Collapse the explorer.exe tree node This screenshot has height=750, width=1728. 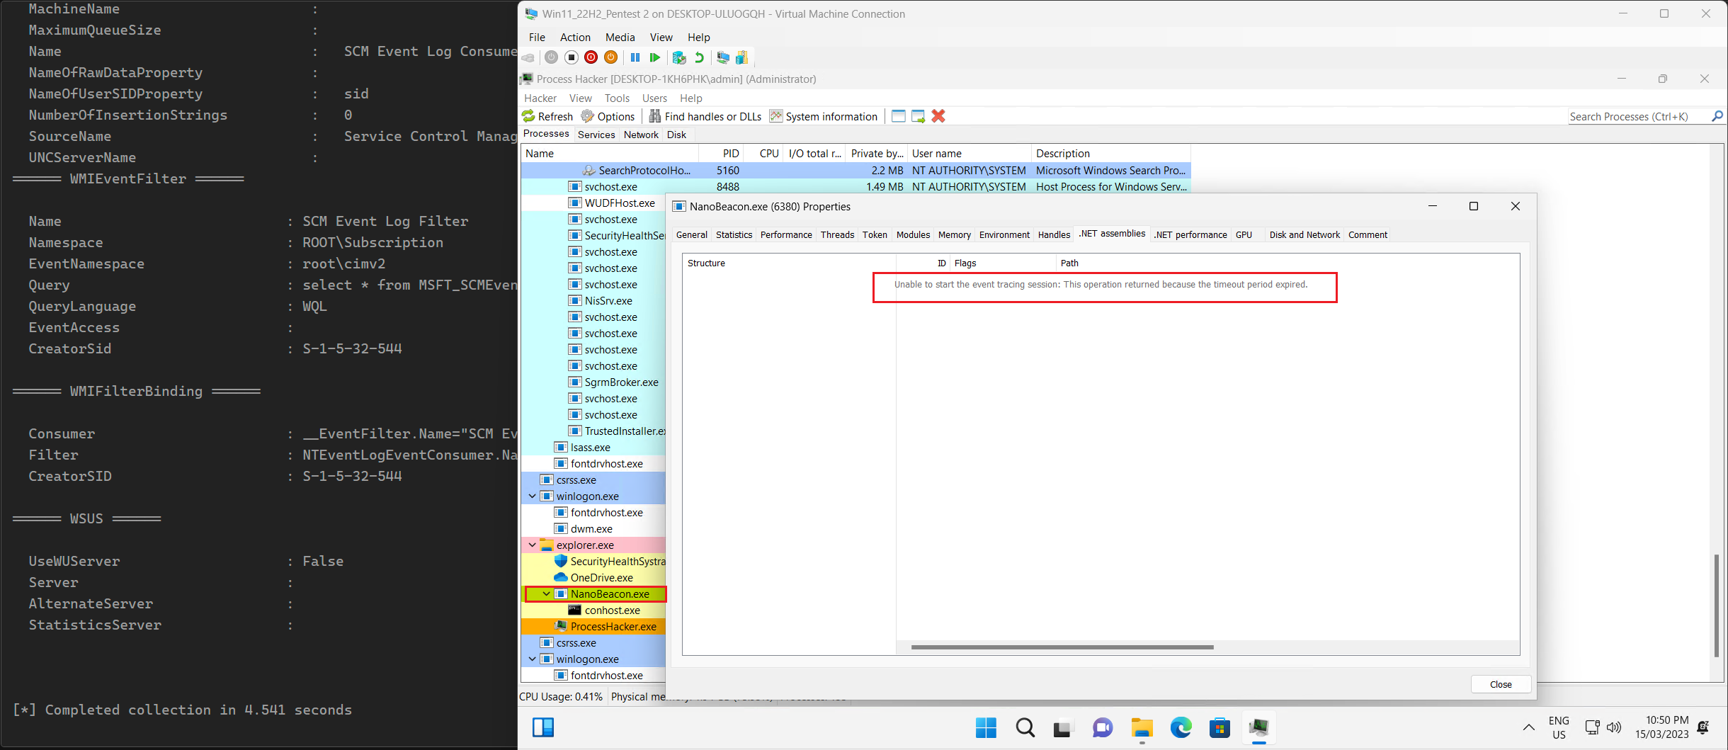click(x=532, y=545)
